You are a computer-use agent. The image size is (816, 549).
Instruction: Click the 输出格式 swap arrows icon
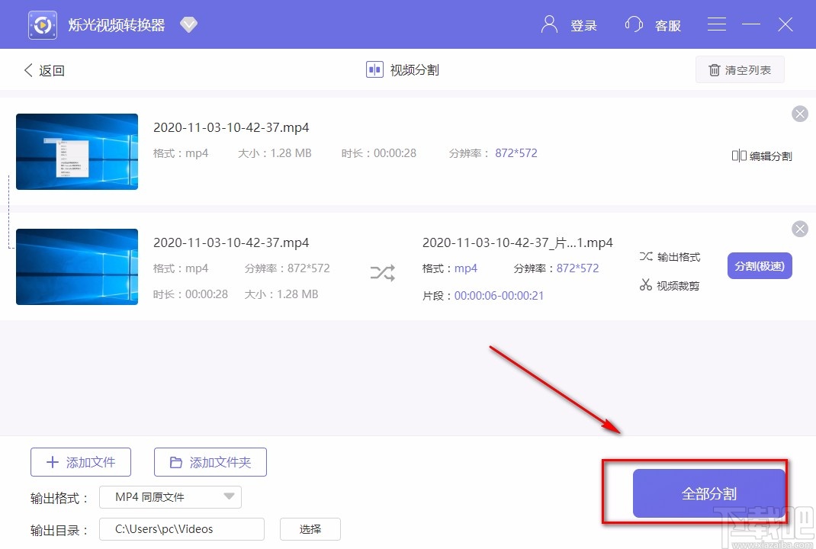coord(647,257)
